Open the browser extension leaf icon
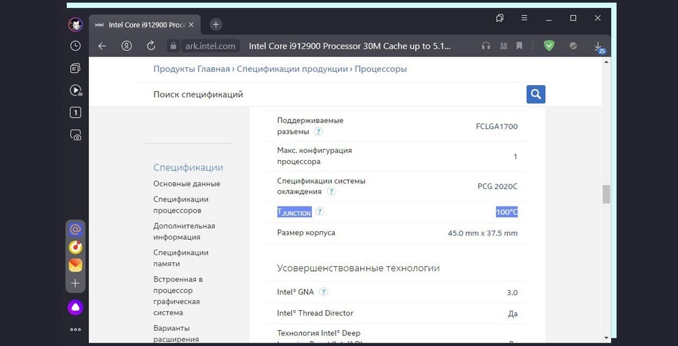This screenshot has width=678, height=346. (573, 46)
